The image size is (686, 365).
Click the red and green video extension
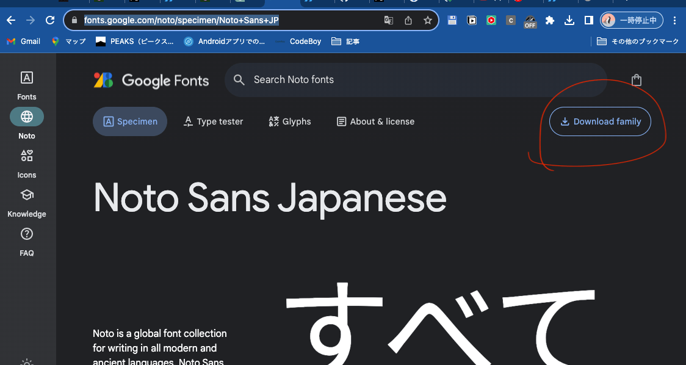491,20
